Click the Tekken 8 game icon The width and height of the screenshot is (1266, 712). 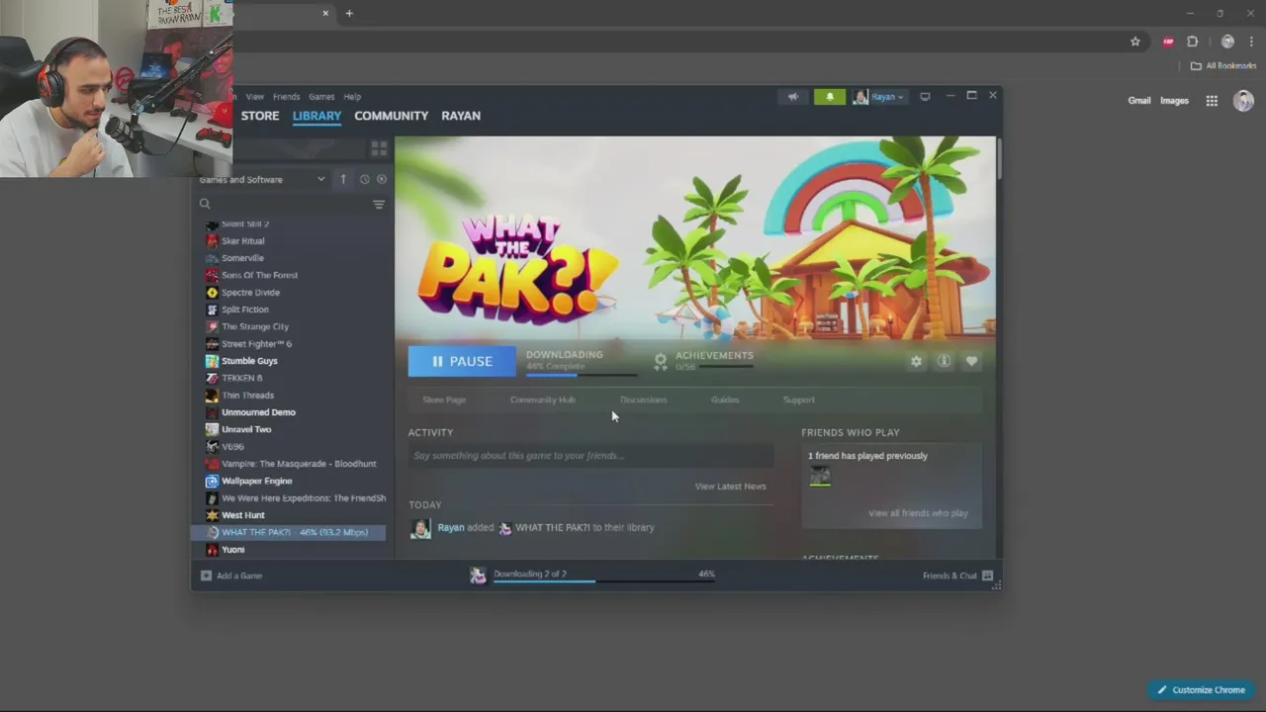(212, 378)
